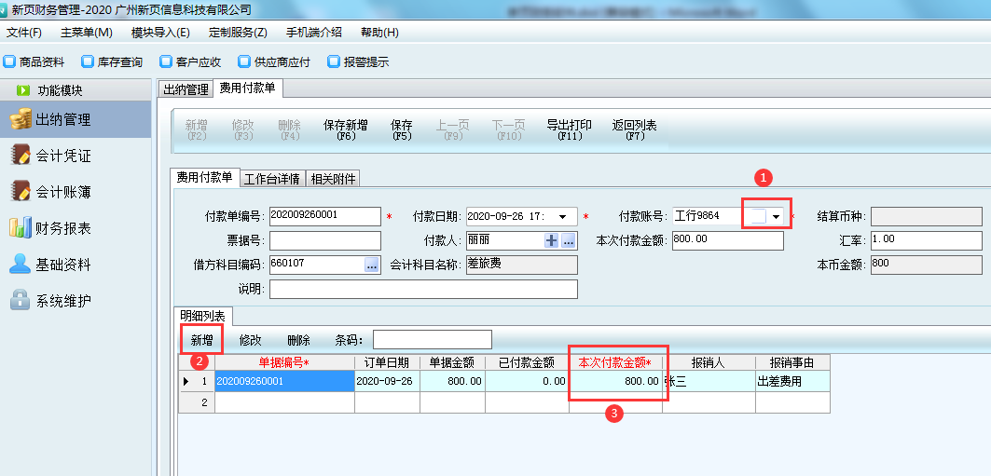The width and height of the screenshot is (991, 476).
Task: Toggle the 商品资料 shortcut checkbox
Action: click(9, 62)
